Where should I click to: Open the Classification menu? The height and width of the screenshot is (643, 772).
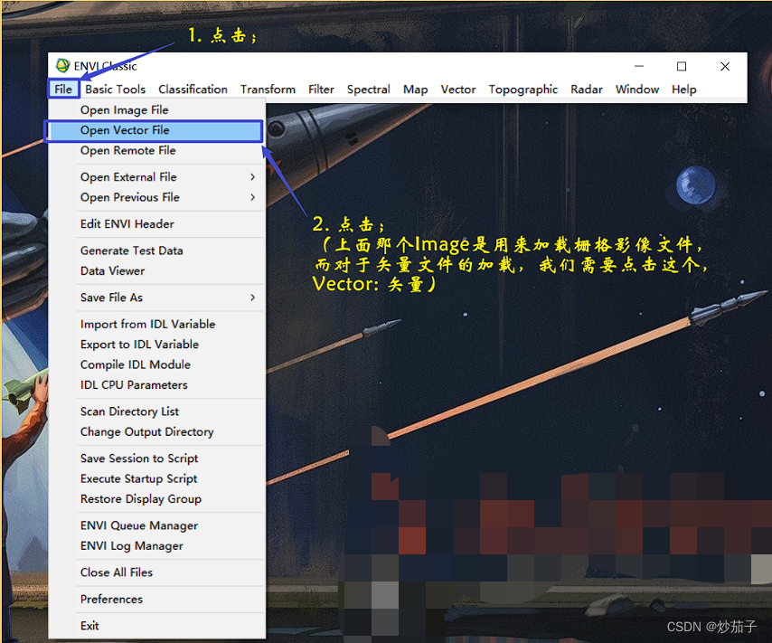coord(193,90)
